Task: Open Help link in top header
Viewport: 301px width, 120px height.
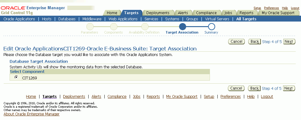Action: tap(285, 8)
